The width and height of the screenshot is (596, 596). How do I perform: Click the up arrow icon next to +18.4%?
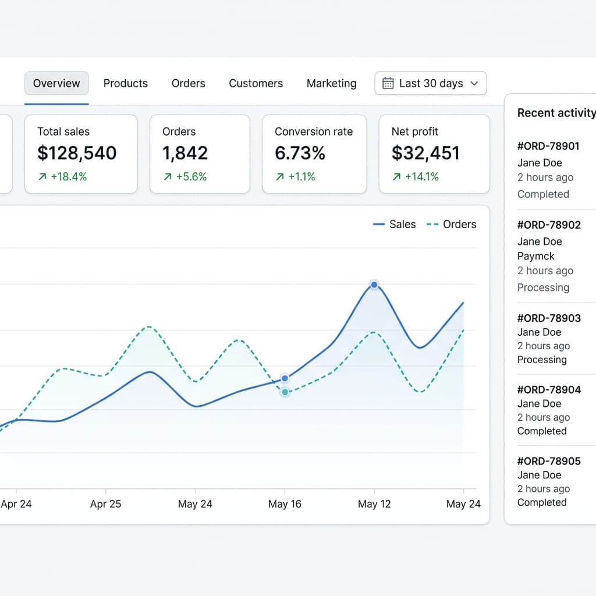[42, 177]
